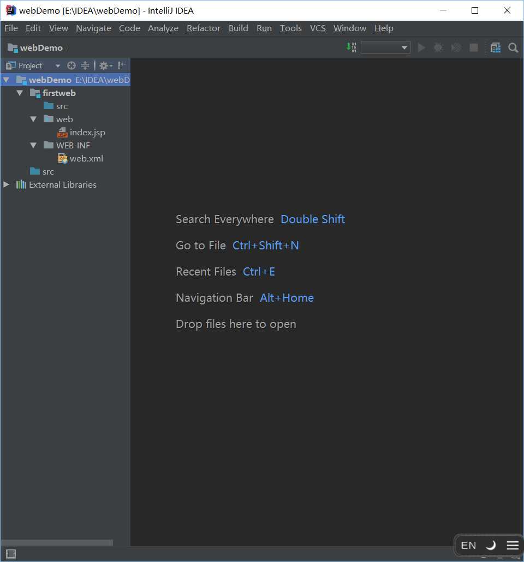The width and height of the screenshot is (524, 562).
Task: Open the VCS menu
Action: [x=318, y=28]
